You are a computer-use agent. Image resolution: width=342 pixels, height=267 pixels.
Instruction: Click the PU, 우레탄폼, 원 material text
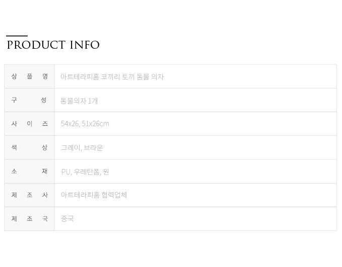click(85, 172)
